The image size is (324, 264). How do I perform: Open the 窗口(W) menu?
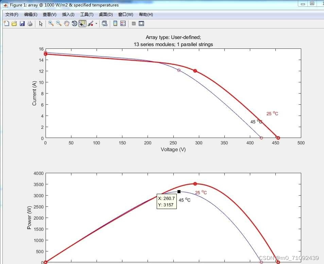click(126, 15)
